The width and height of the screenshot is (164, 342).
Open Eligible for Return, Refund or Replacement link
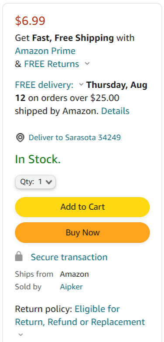point(80,315)
